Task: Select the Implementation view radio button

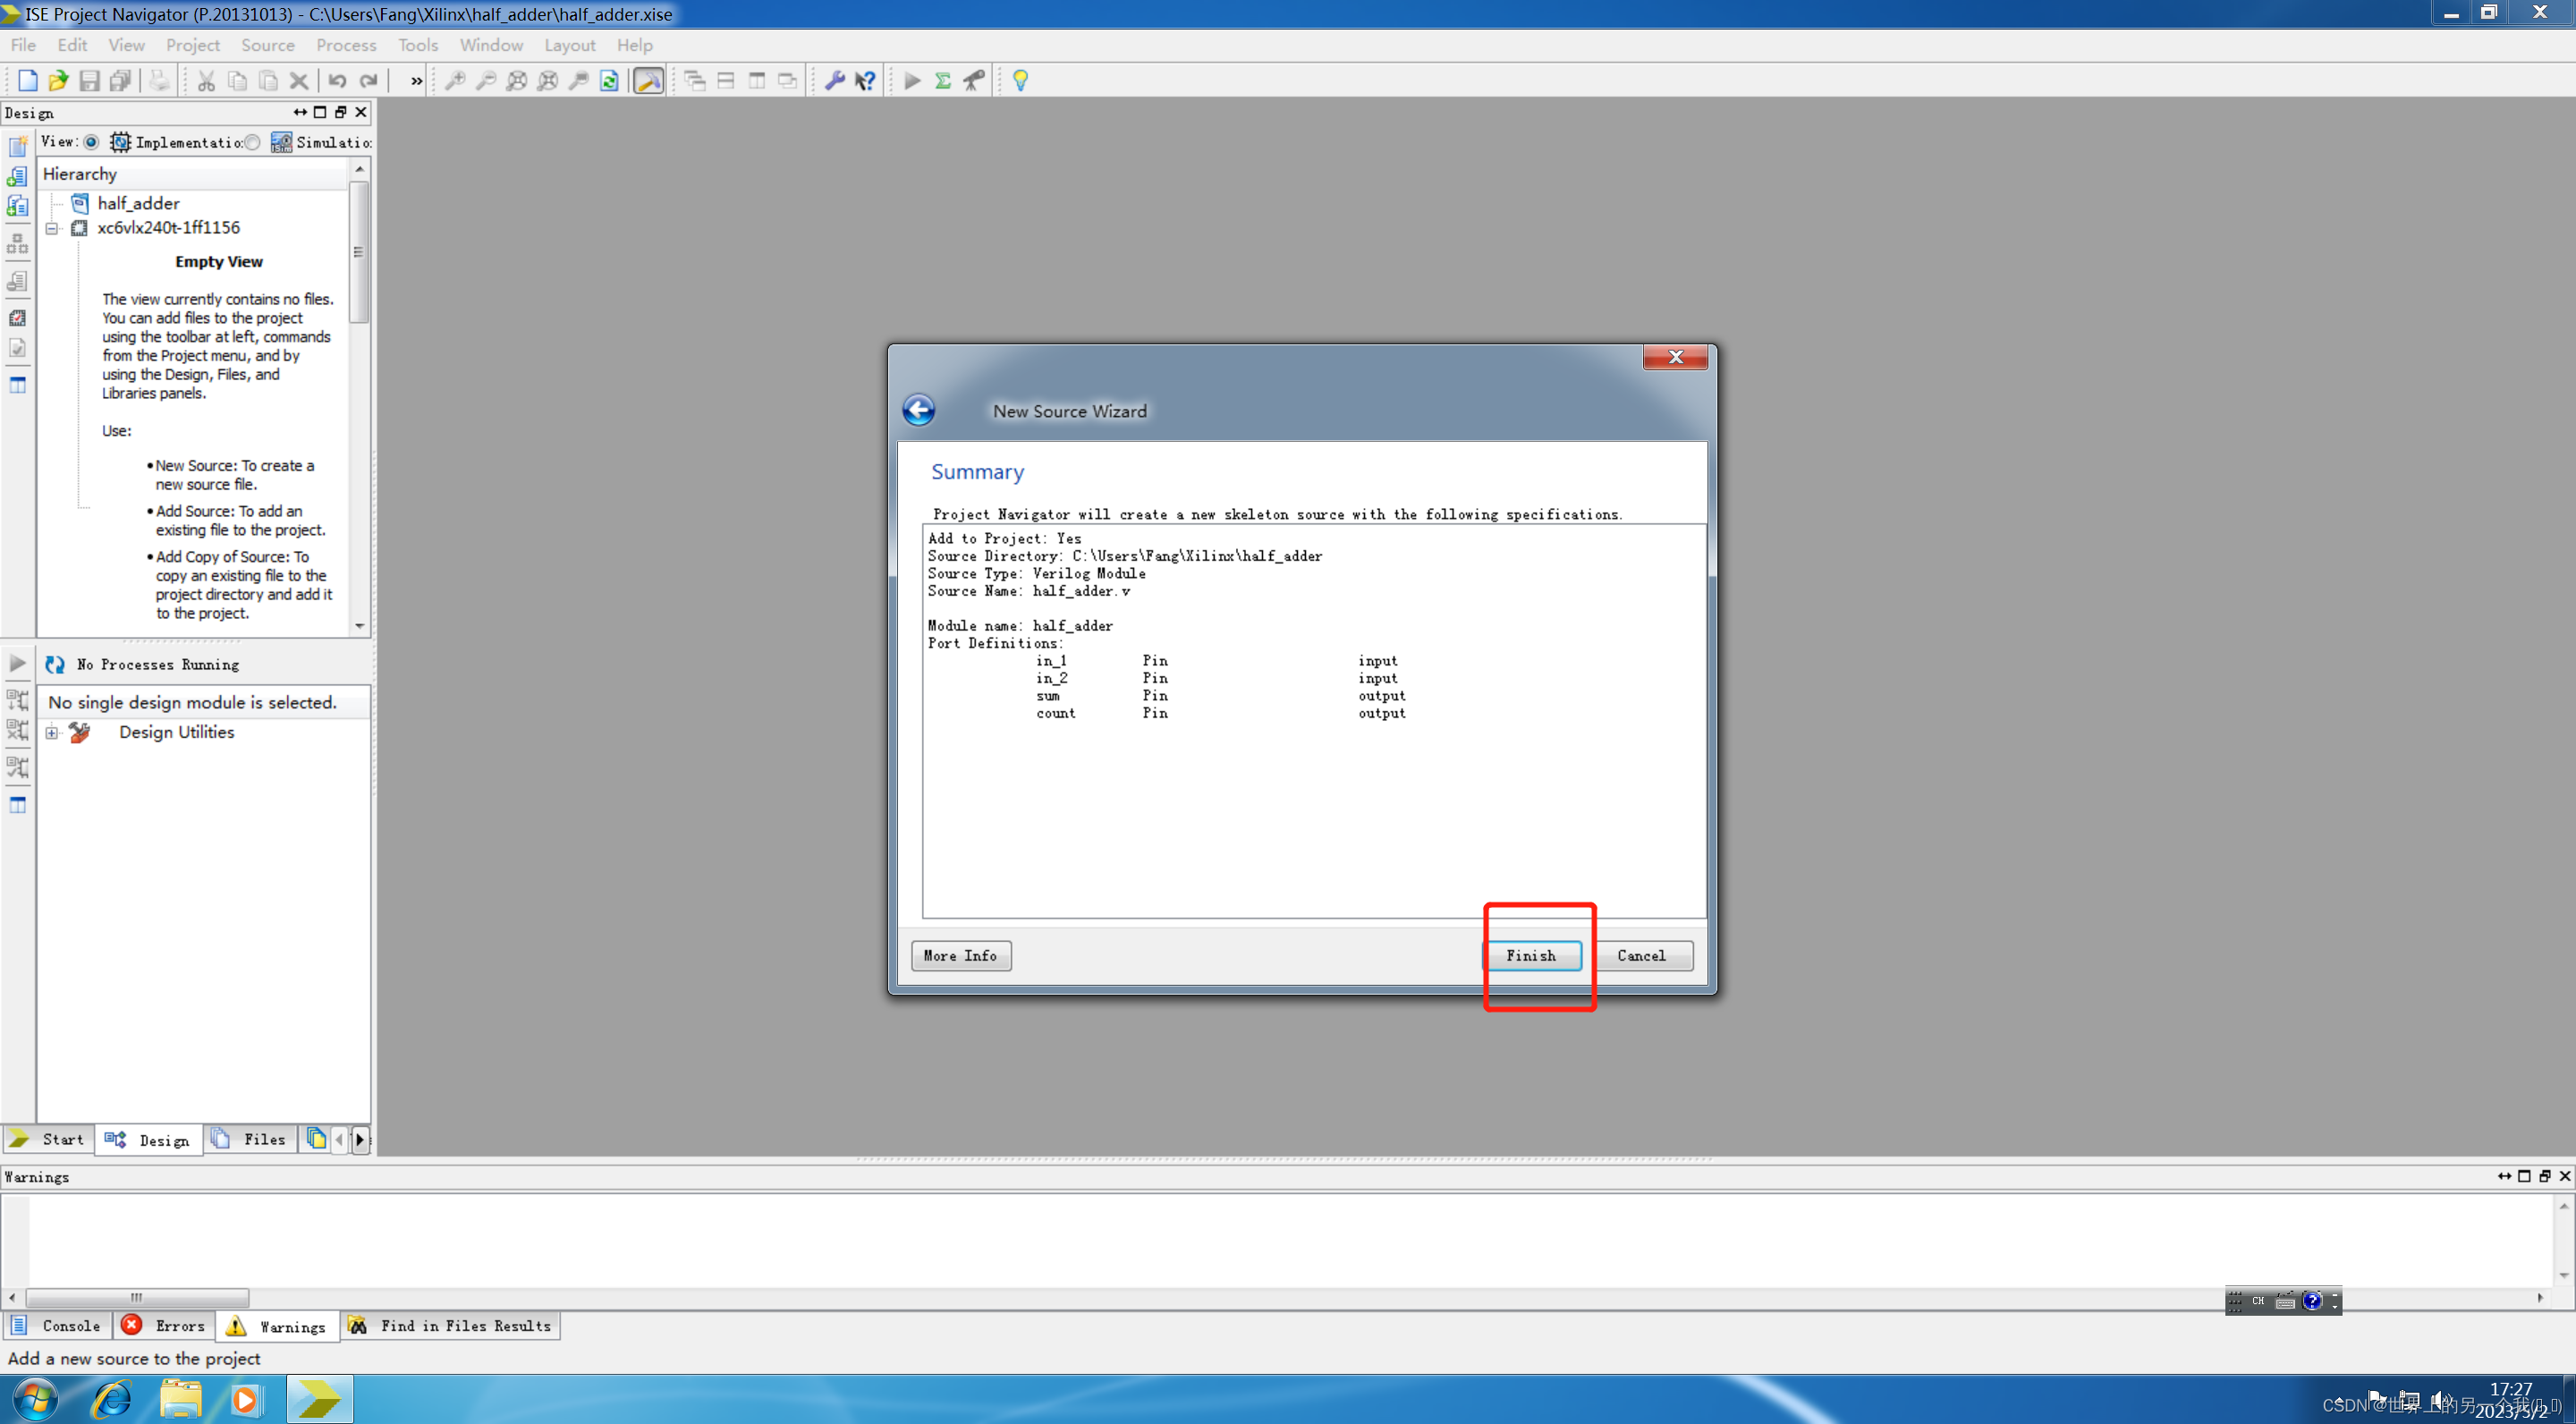Action: [91, 142]
